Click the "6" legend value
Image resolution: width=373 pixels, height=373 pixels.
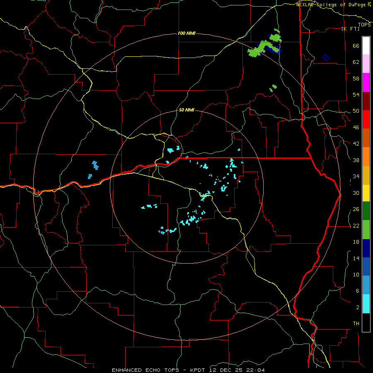357,291
